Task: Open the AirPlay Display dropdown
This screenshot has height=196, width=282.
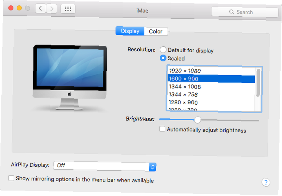Action: point(105,166)
